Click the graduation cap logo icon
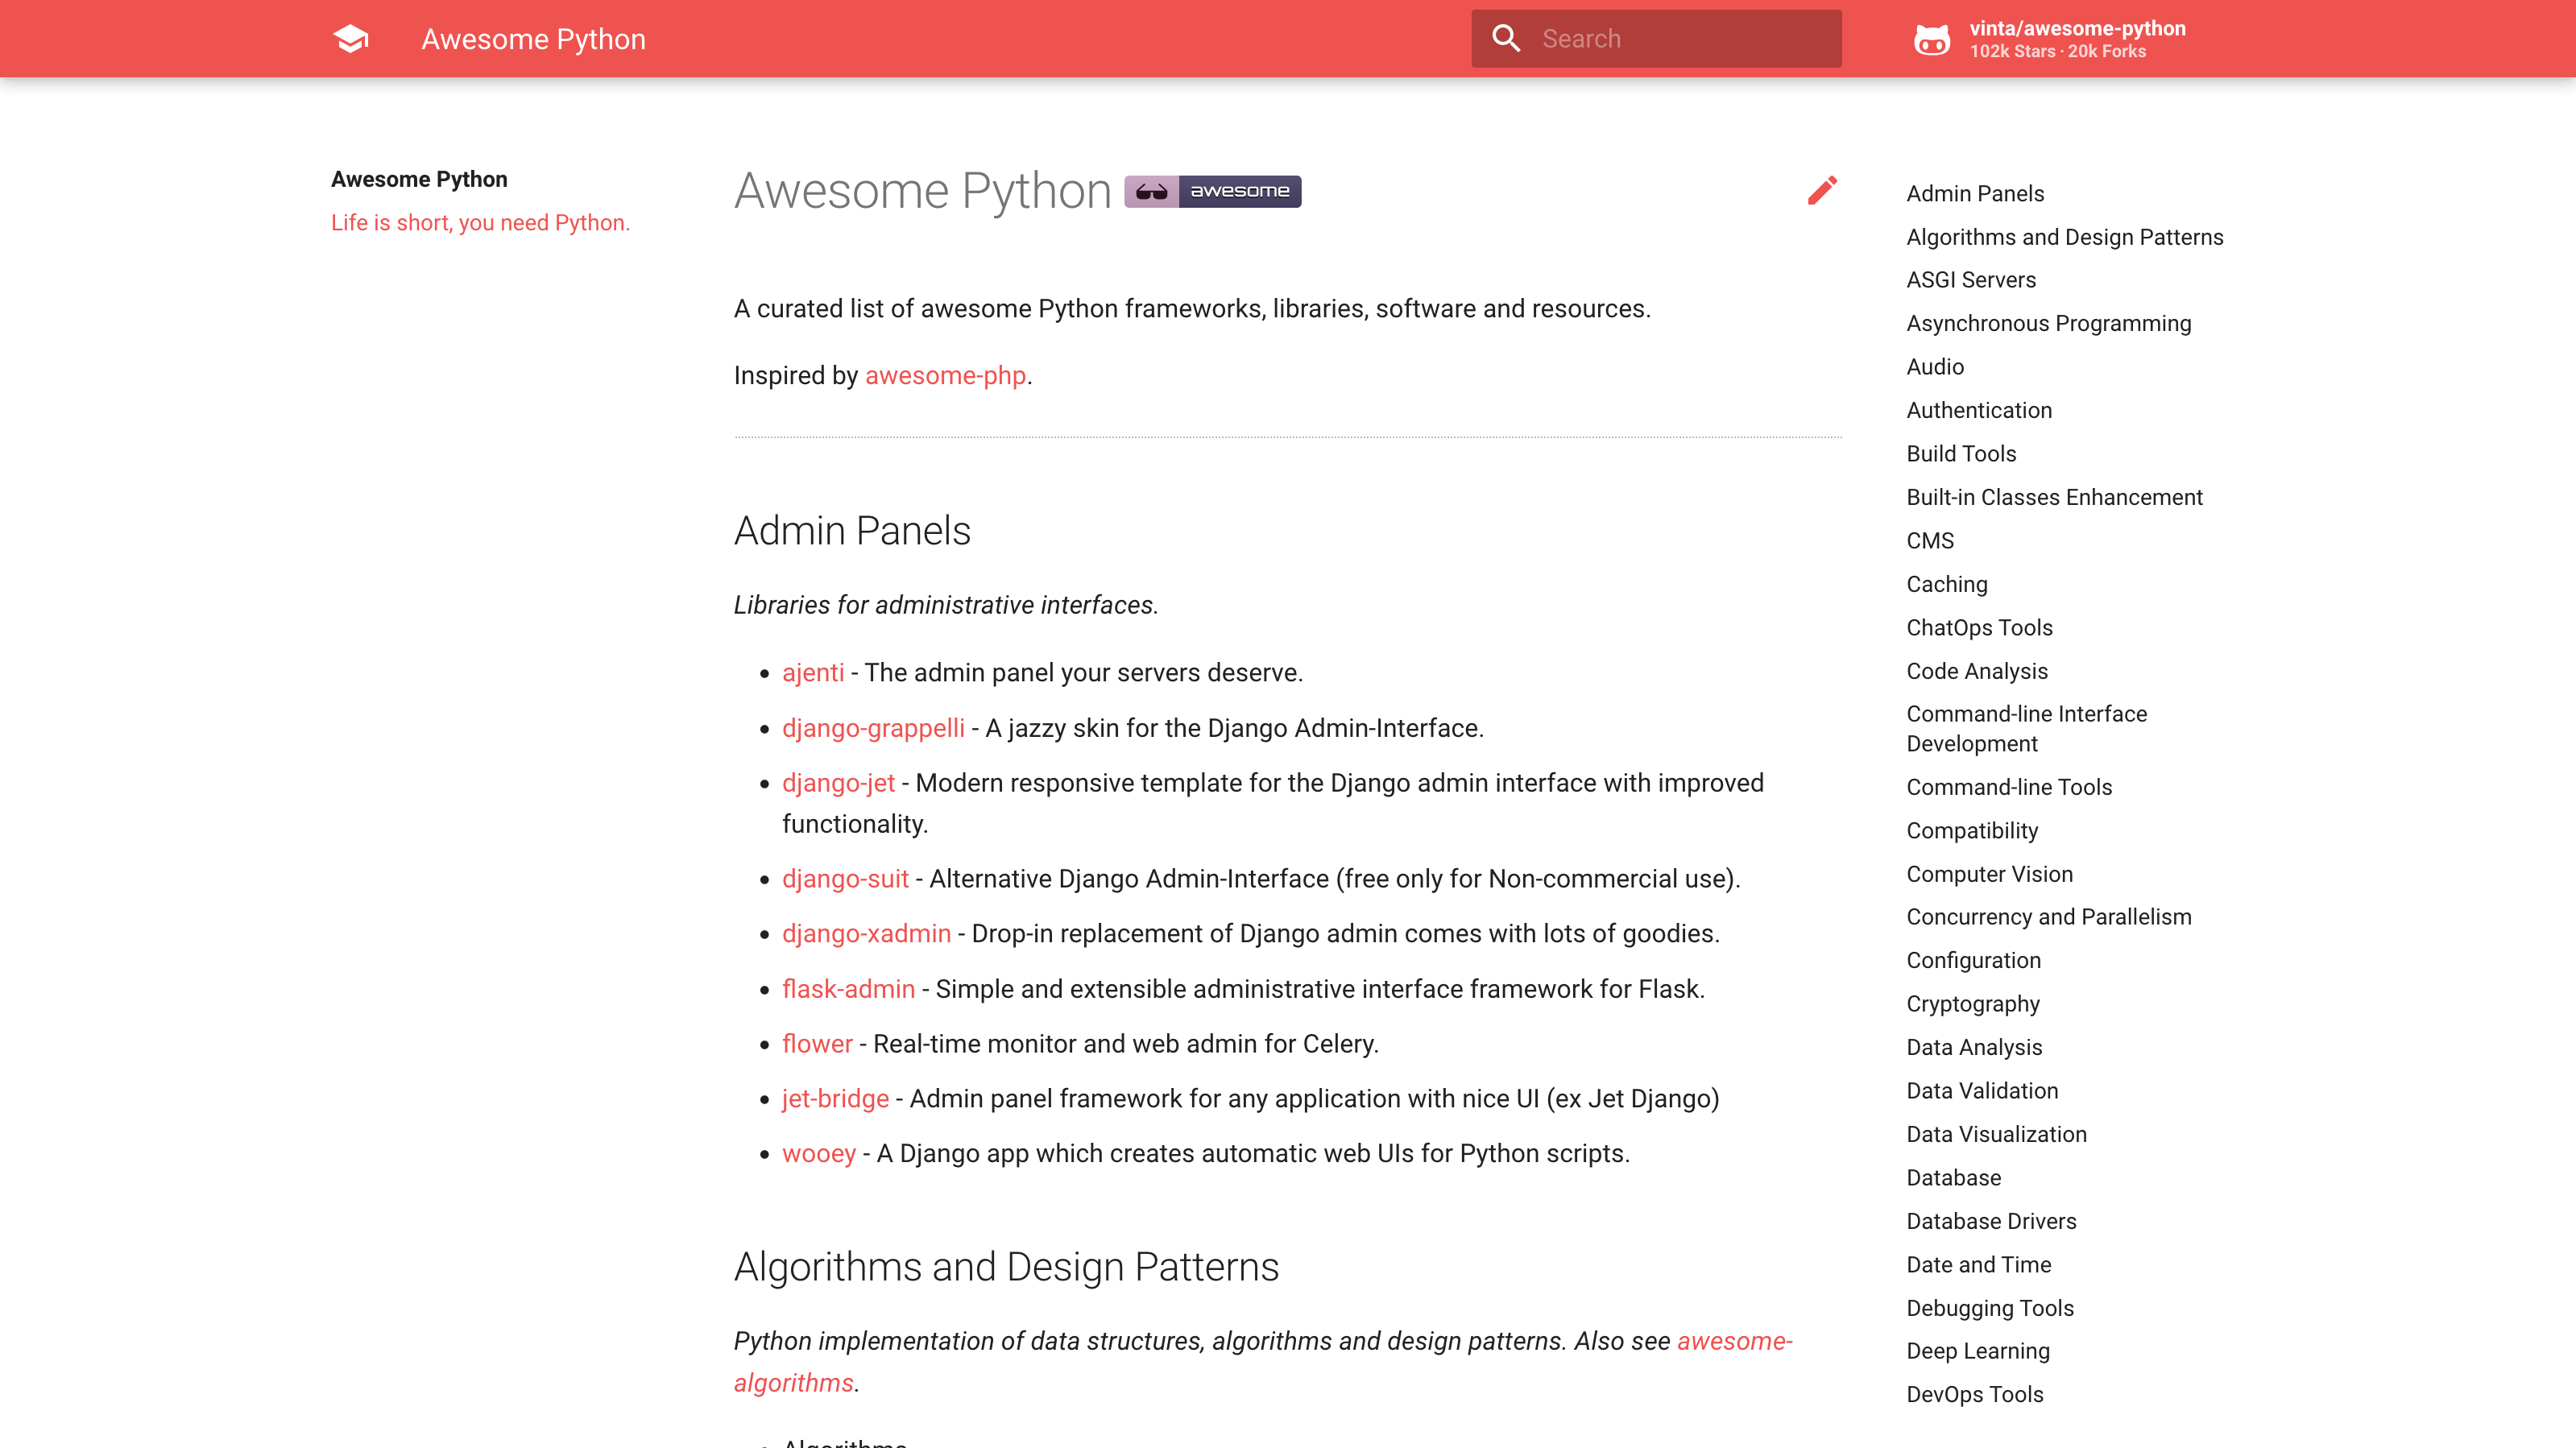Image resolution: width=2576 pixels, height=1448 pixels. [x=351, y=39]
